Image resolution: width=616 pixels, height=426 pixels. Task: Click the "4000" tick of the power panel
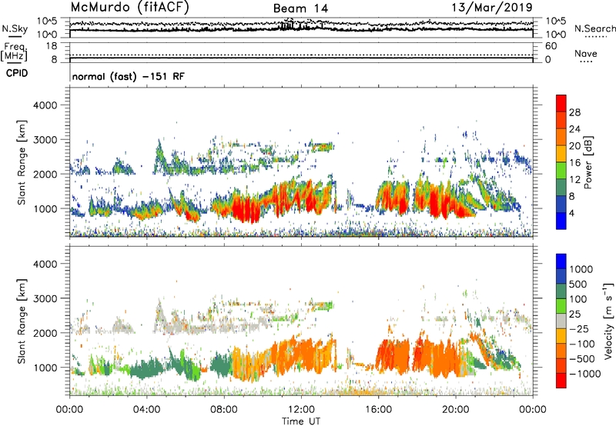[45, 105]
